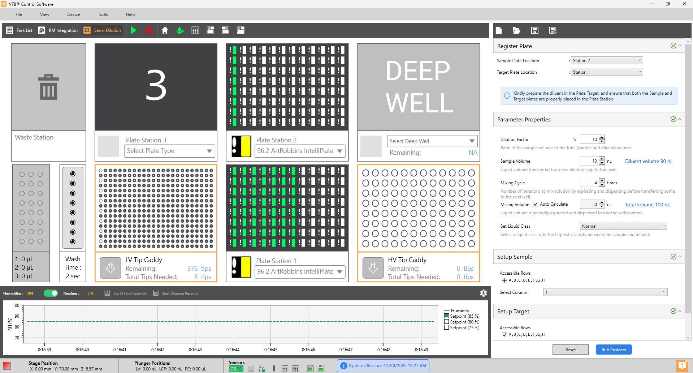Image resolution: width=693 pixels, height=373 pixels.
Task: Click the Plate Station 2 yellow swatch
Action: pos(246,146)
